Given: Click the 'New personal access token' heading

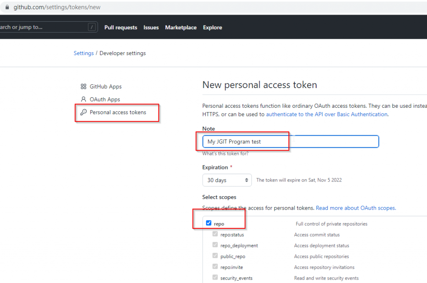Looking at the screenshot, I should point(259,85).
